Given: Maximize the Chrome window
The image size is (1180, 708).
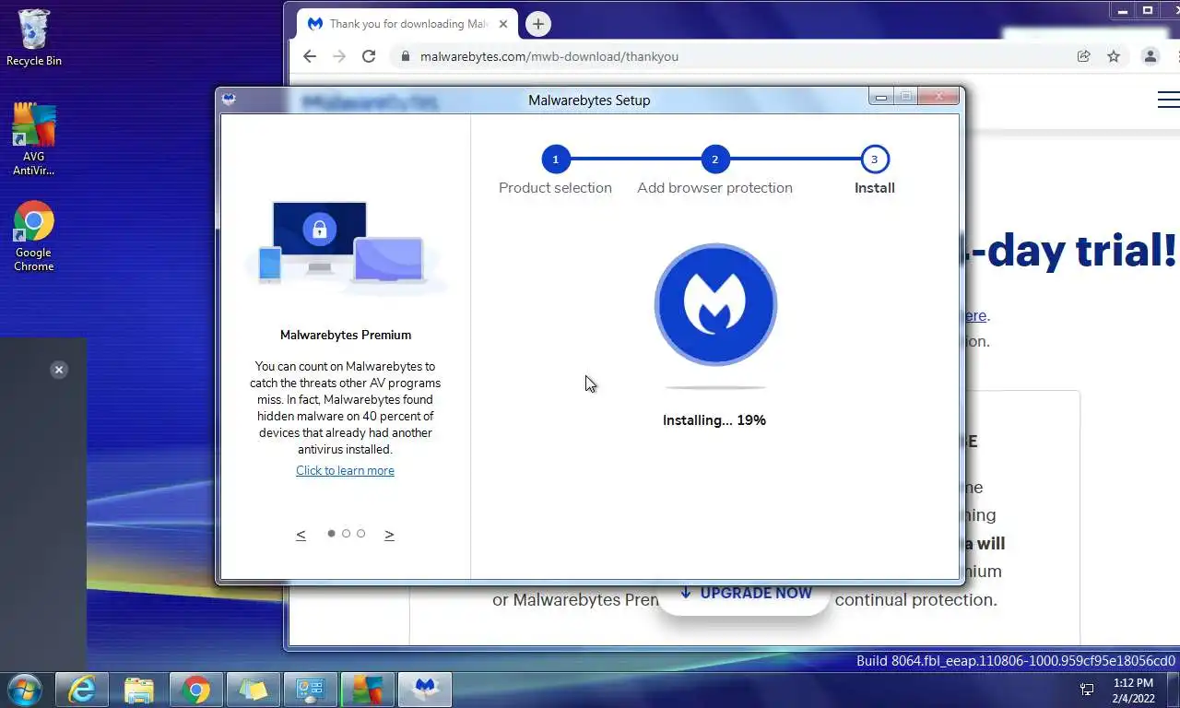Looking at the screenshot, I should (1148, 11).
